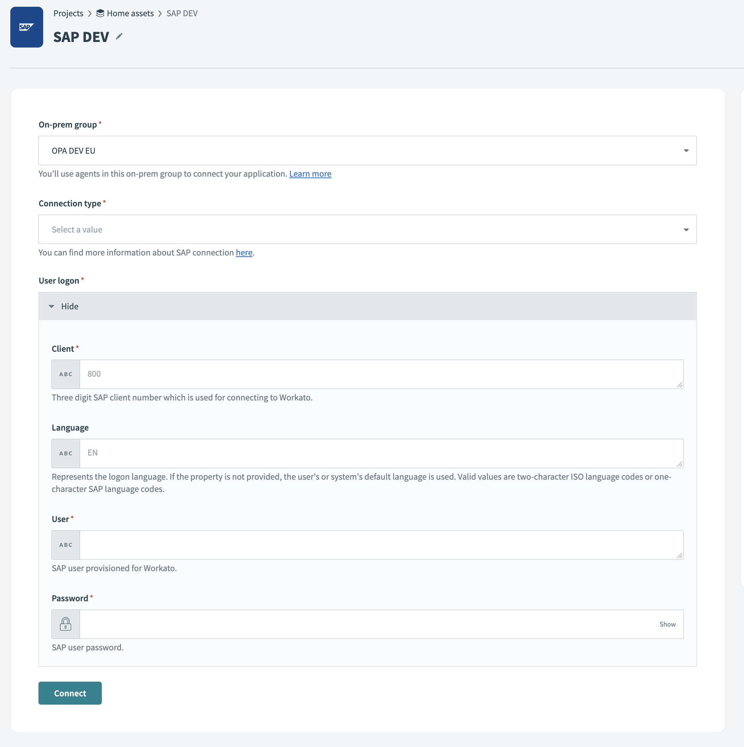This screenshot has height=747, width=744.
Task: Click ABC type badge beside User field
Action: point(66,545)
